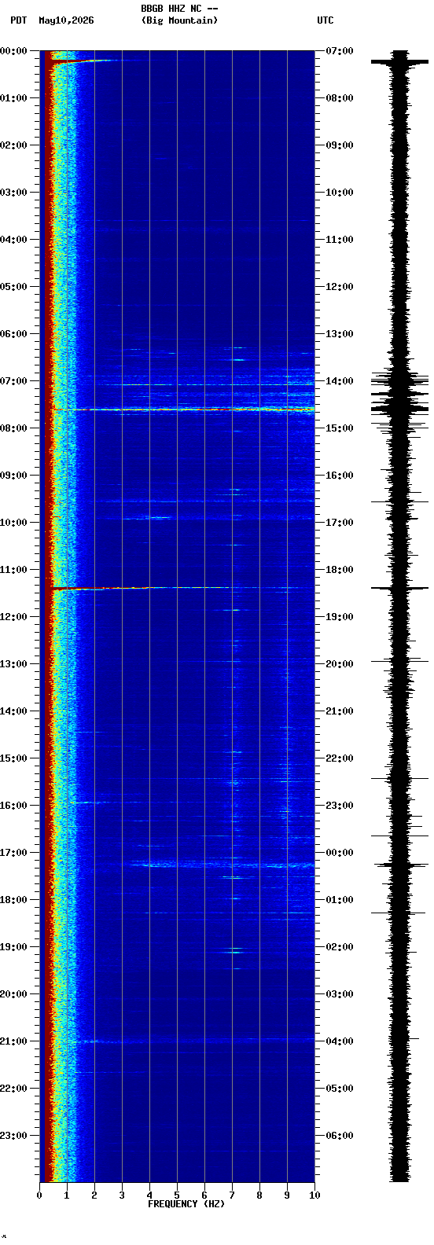Click the UTC time label '02:00'
The height and width of the screenshot is (1245, 434).
[x=340, y=947]
